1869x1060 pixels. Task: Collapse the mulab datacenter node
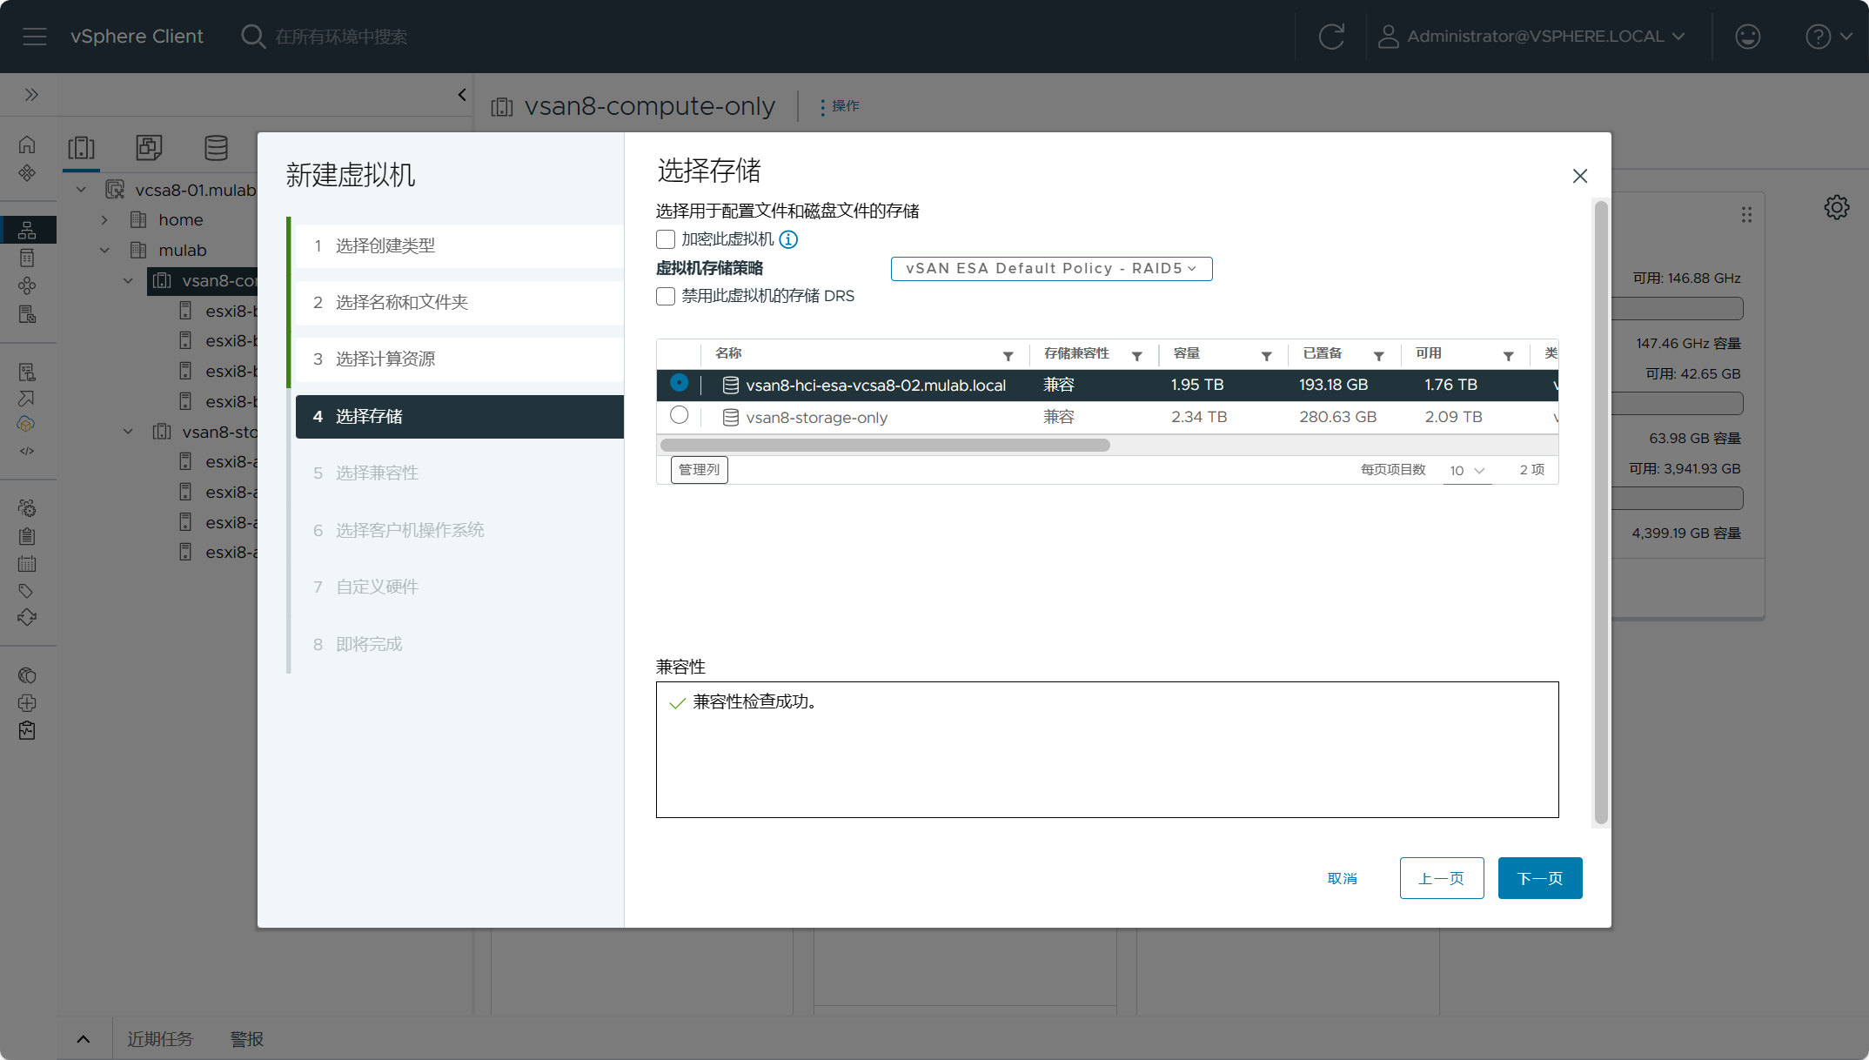104,250
